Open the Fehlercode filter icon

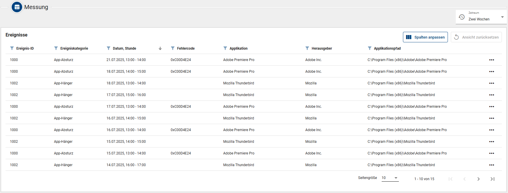(x=173, y=48)
